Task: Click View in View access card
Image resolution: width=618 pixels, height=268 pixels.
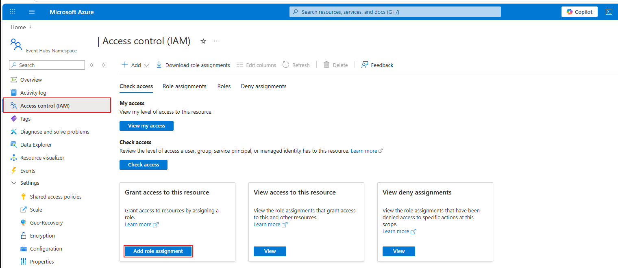Action: tap(270, 251)
